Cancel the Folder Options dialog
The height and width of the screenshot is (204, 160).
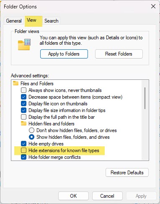click(107, 196)
